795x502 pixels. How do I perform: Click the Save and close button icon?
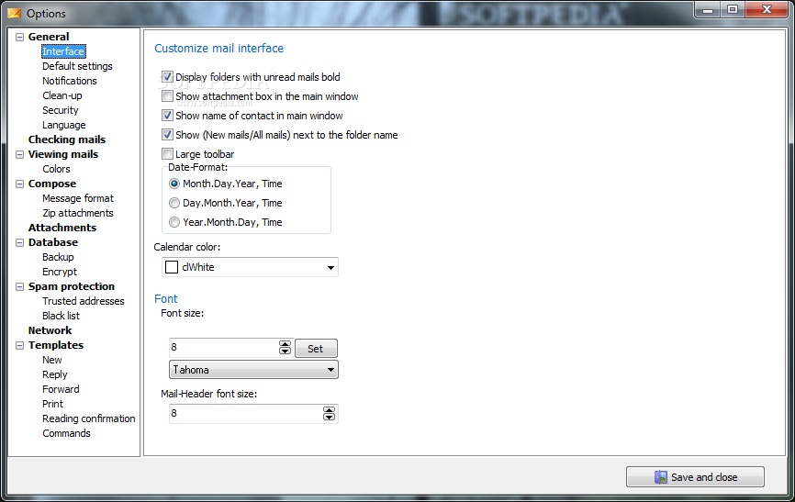(661, 477)
